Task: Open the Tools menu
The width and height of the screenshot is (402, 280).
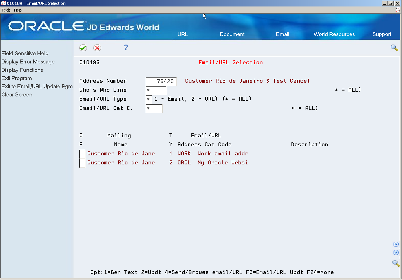Action: 6,10
